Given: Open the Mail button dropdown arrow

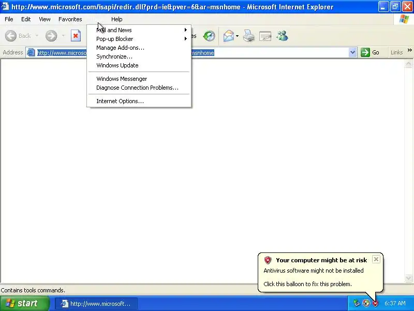Looking at the screenshot, I should tap(237, 36).
